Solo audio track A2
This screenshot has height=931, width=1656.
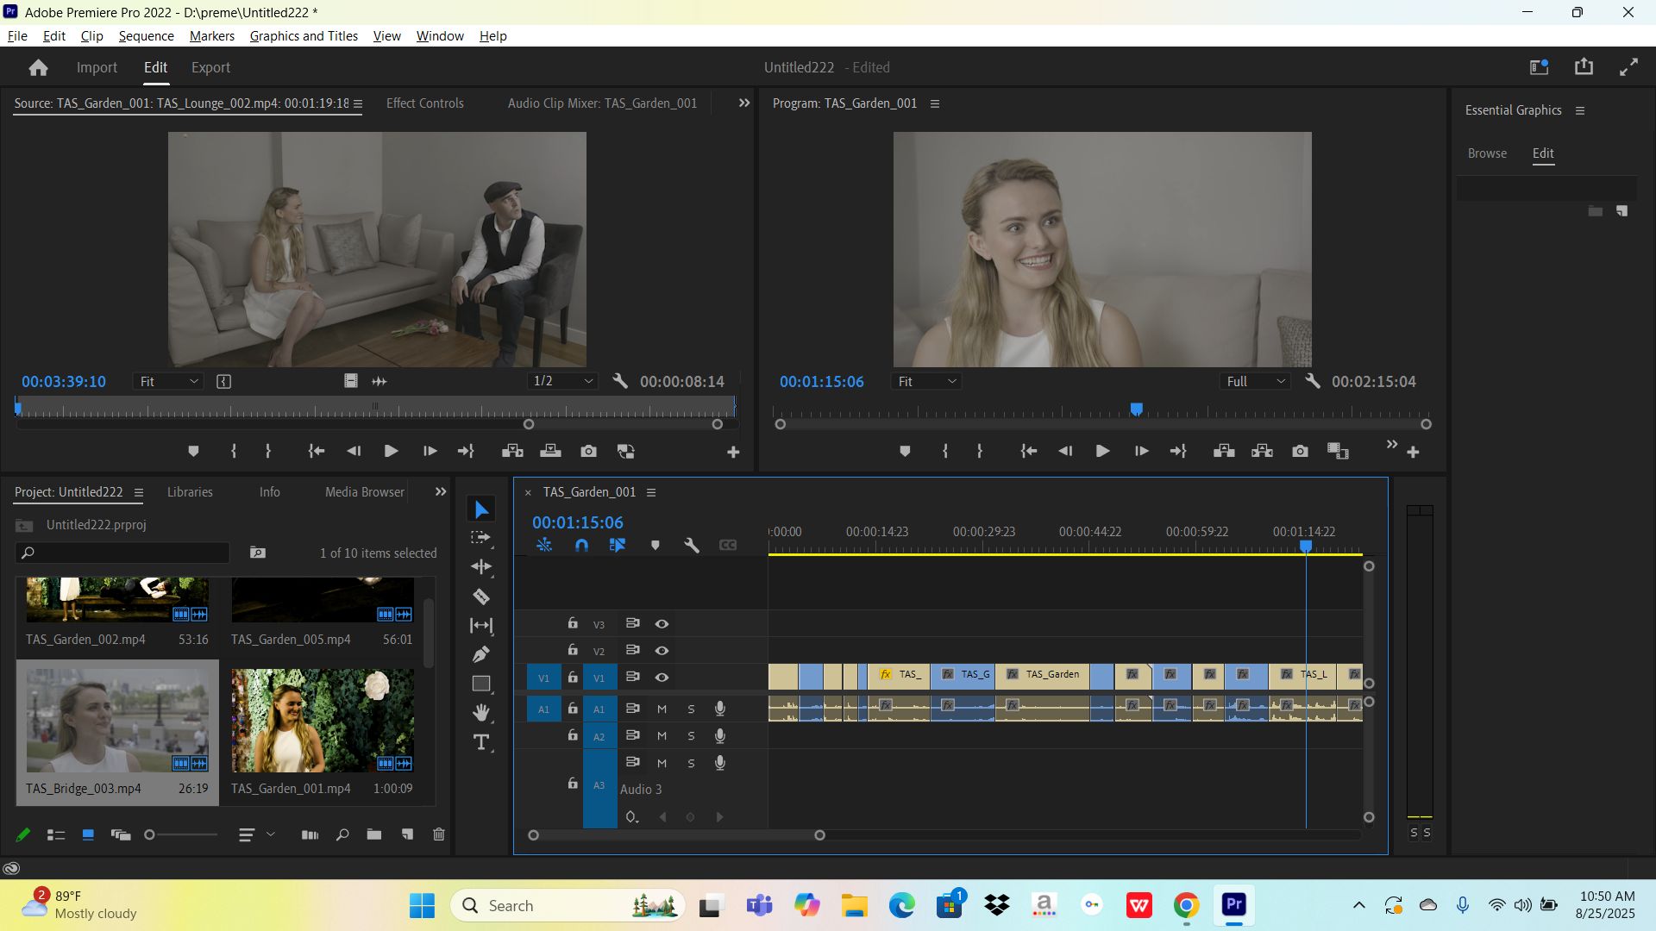pyautogui.click(x=691, y=736)
